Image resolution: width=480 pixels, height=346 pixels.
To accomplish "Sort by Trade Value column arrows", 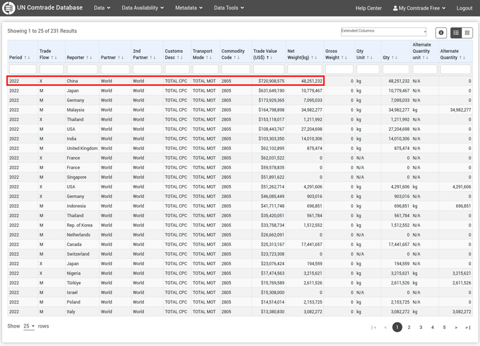I will 269,58.
